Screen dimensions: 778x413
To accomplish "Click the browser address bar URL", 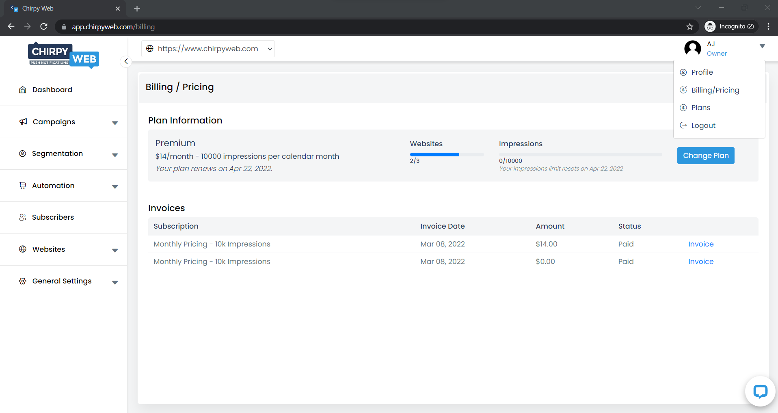I will (x=113, y=27).
